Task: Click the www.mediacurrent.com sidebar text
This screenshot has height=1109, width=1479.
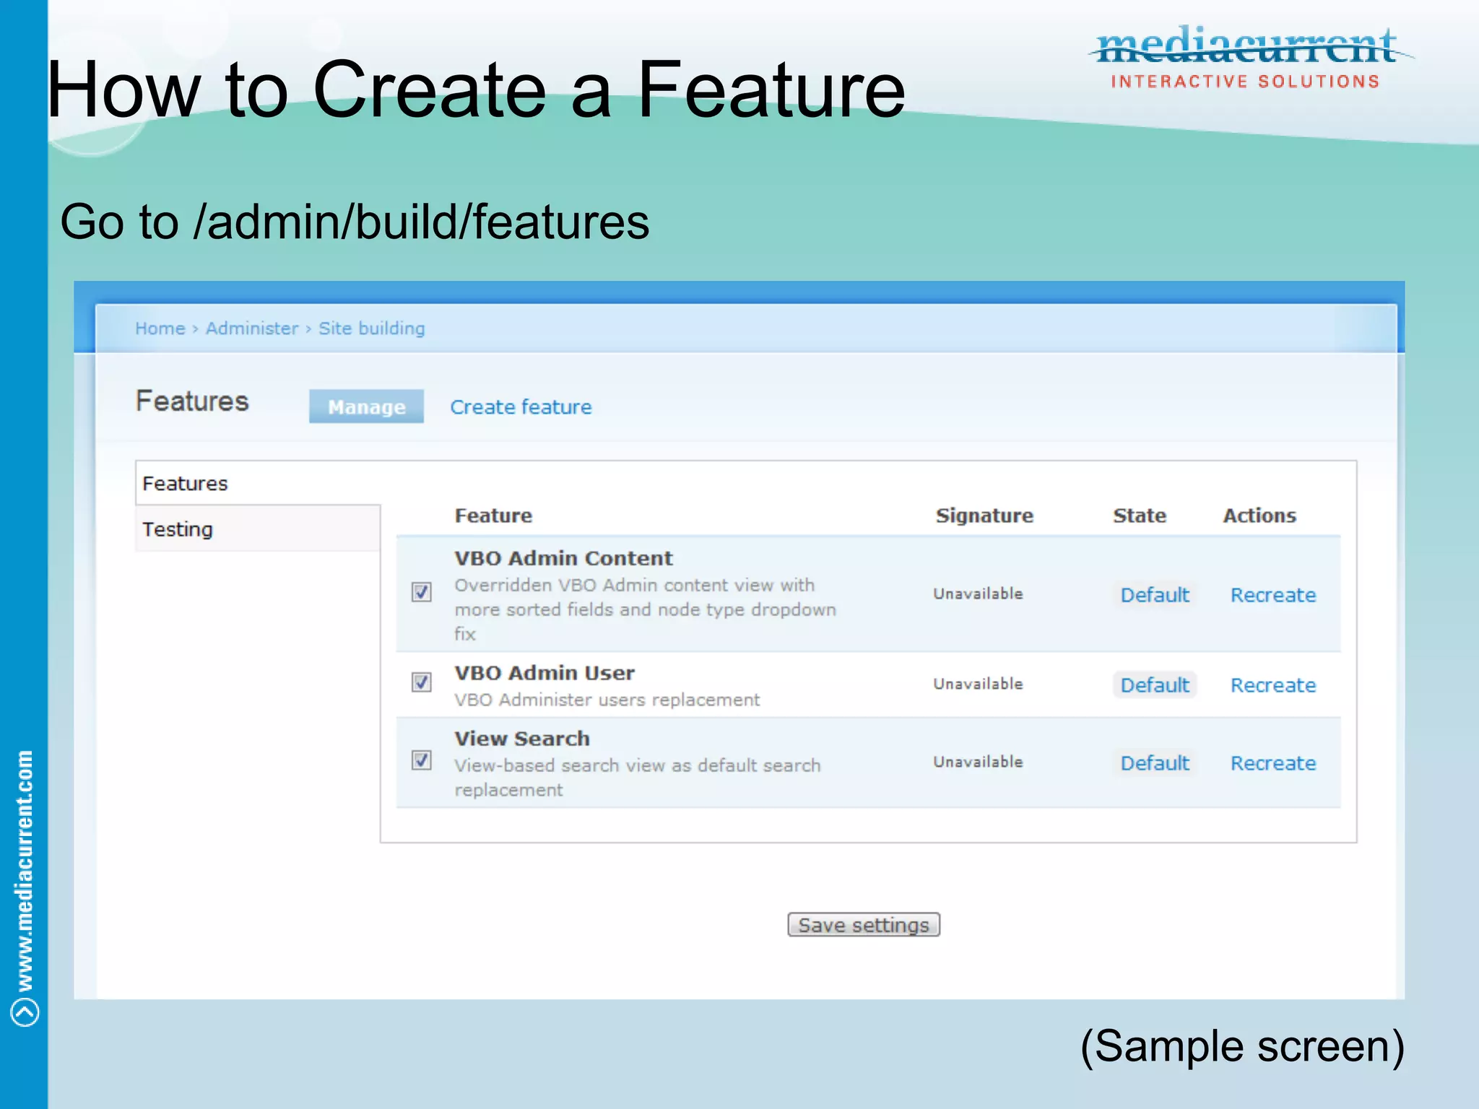Action: pos(25,870)
